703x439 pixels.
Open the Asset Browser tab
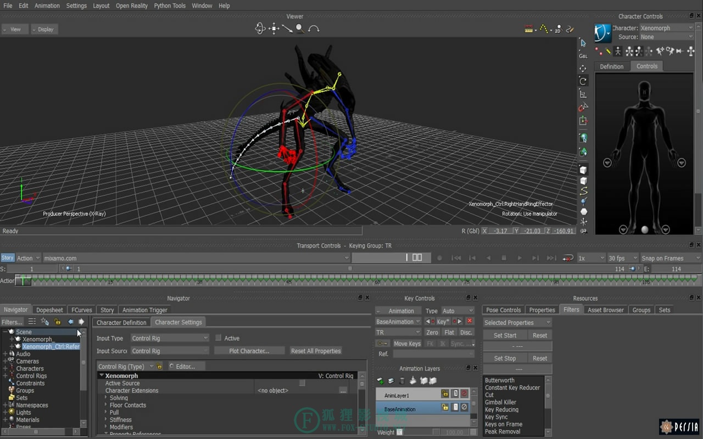[x=606, y=310]
